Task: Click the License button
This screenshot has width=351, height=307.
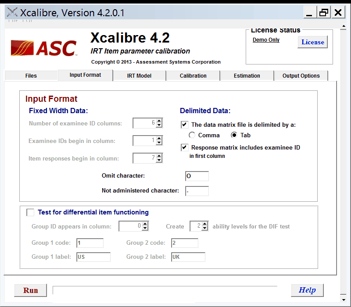Action: click(x=312, y=42)
